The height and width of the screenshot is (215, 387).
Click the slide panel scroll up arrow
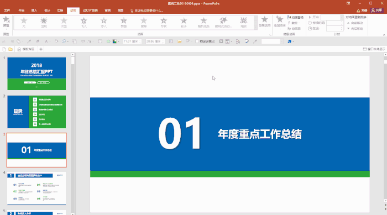(x=72, y=55)
